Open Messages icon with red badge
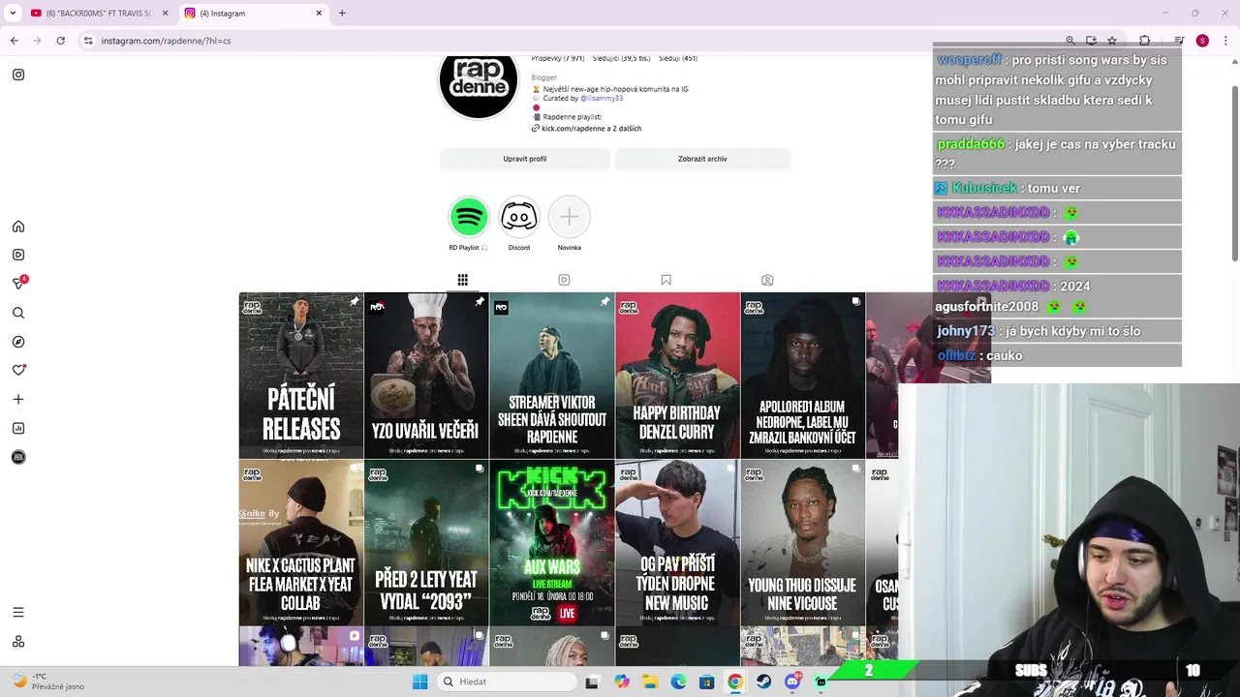 coord(18,283)
